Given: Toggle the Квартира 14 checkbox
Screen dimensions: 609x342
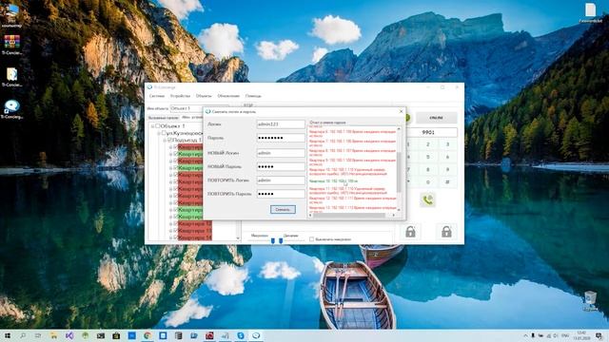Looking at the screenshot, I should point(175,237).
